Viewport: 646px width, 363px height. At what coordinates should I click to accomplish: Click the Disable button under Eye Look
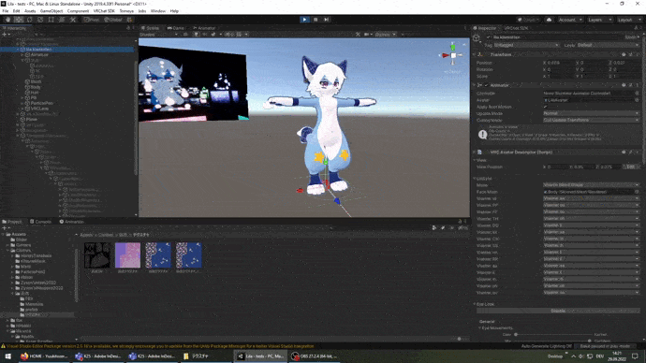(x=558, y=311)
